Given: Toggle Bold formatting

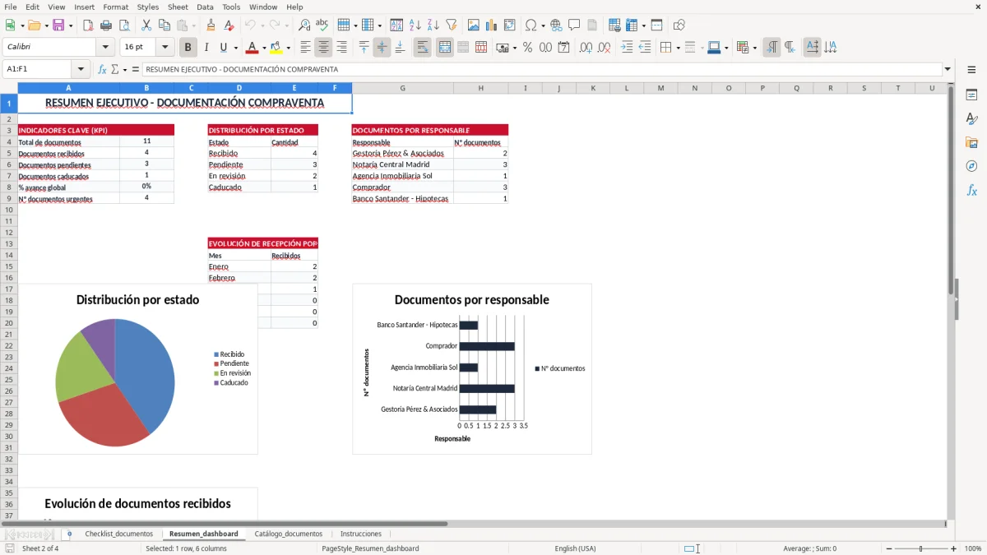Looking at the screenshot, I should pyautogui.click(x=188, y=48).
